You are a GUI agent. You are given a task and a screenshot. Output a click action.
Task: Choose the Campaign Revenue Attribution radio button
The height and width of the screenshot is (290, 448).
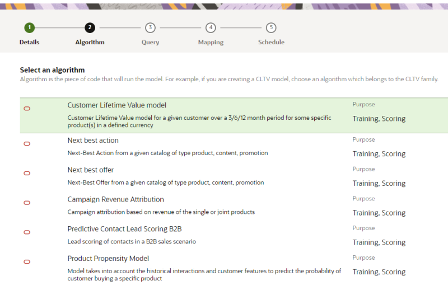pyautogui.click(x=27, y=203)
